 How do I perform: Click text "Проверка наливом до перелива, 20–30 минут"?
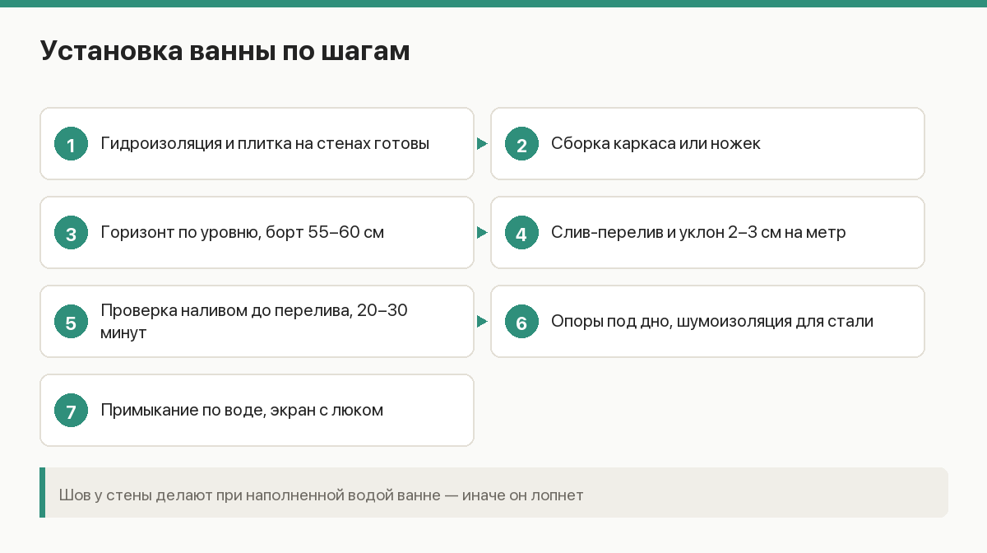click(x=255, y=322)
